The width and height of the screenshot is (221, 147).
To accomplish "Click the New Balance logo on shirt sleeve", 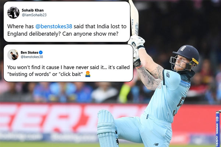I will click(168, 74).
